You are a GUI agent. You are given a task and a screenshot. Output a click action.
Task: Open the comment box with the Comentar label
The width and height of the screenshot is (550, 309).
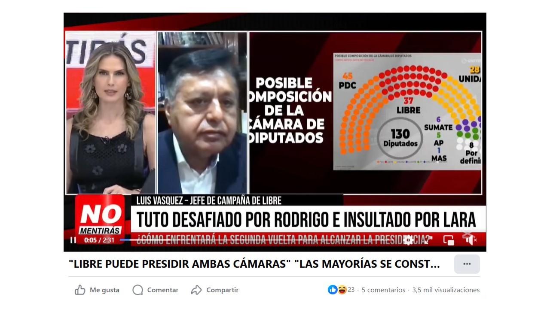pos(163,290)
